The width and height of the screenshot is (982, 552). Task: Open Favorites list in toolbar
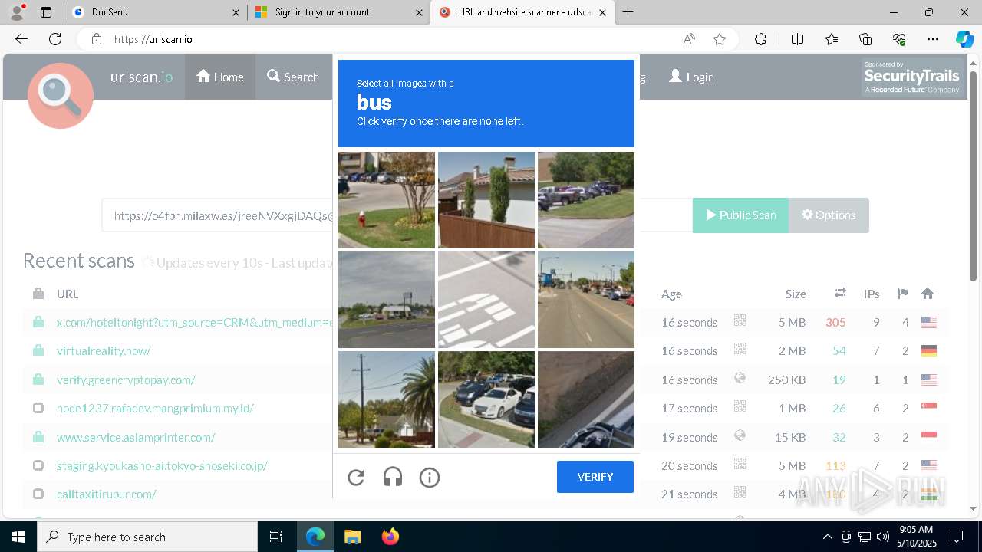(x=832, y=39)
